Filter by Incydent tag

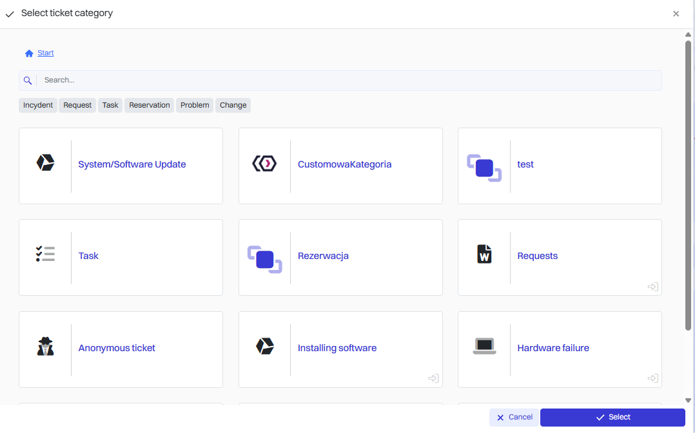[x=38, y=105]
